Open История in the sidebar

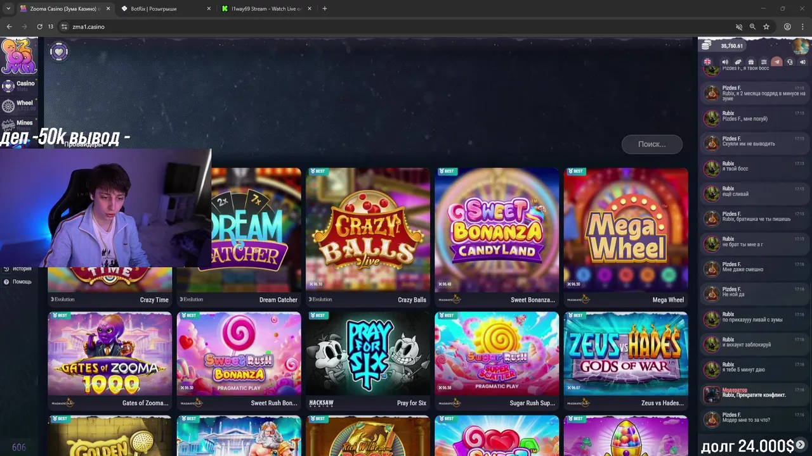(17, 269)
